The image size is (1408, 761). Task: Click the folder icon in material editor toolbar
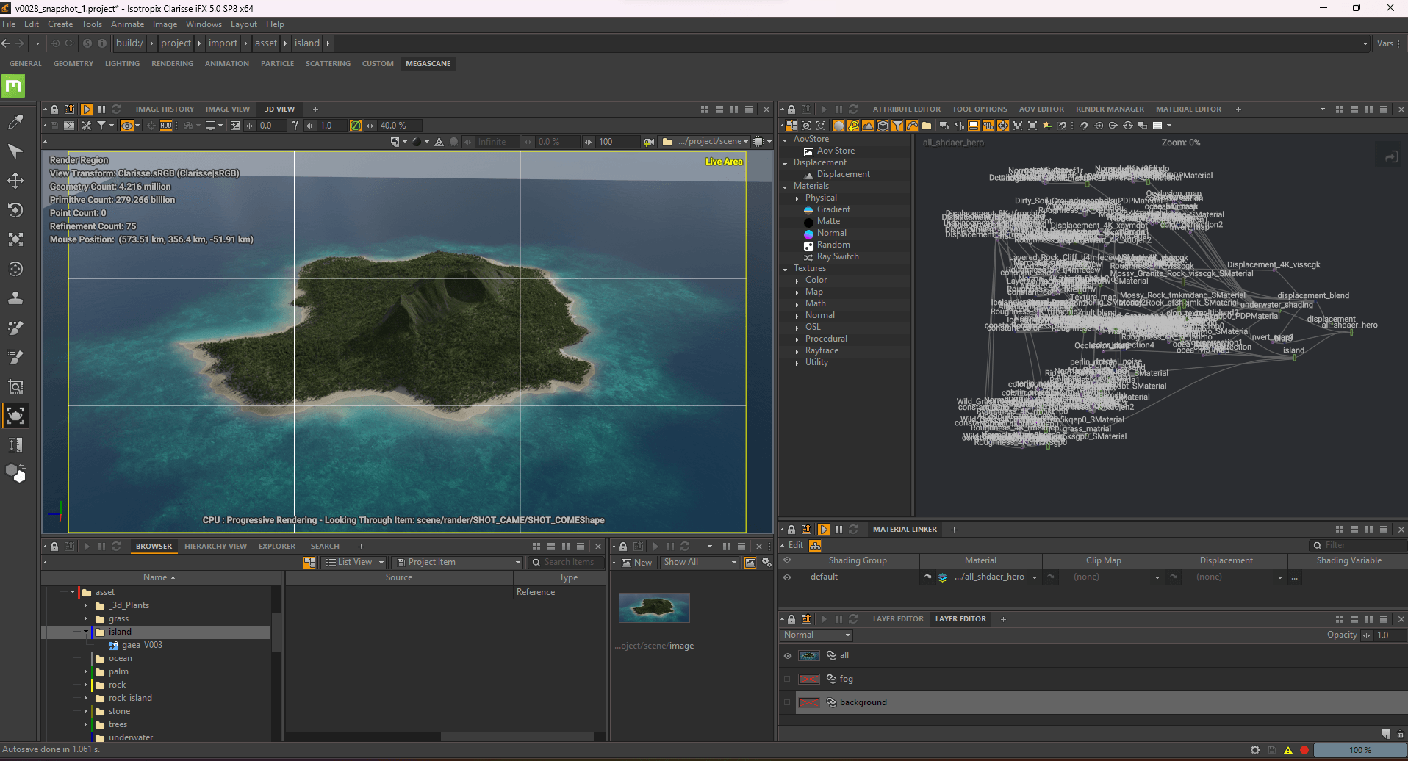(x=927, y=126)
